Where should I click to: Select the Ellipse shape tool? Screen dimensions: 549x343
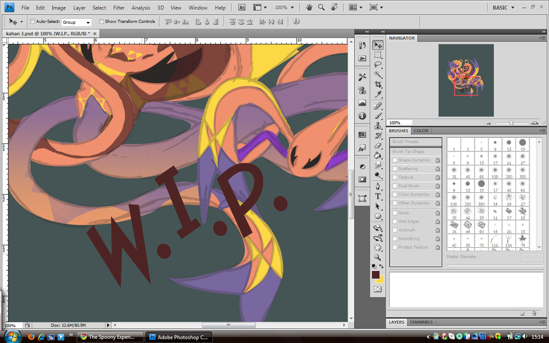(x=378, y=216)
